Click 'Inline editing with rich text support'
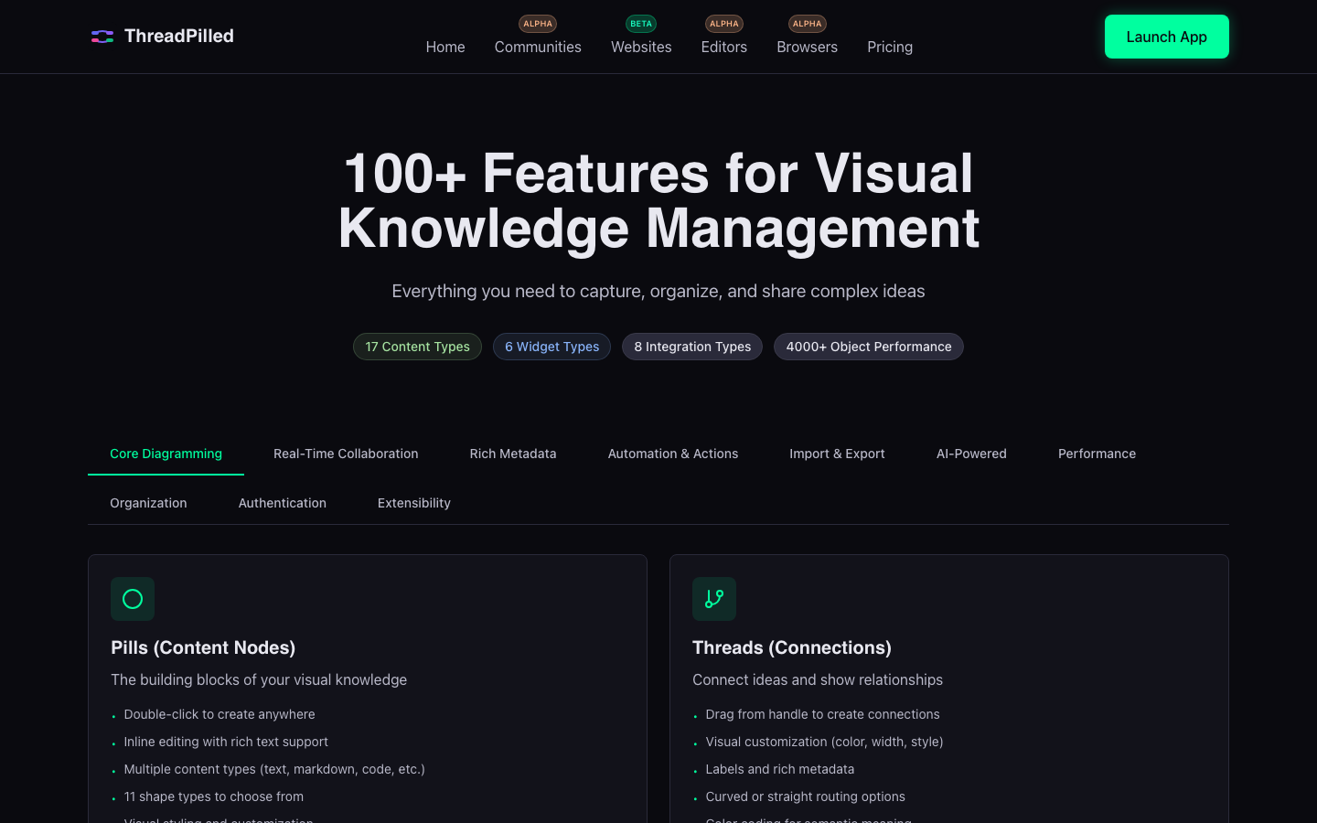 pos(226,742)
